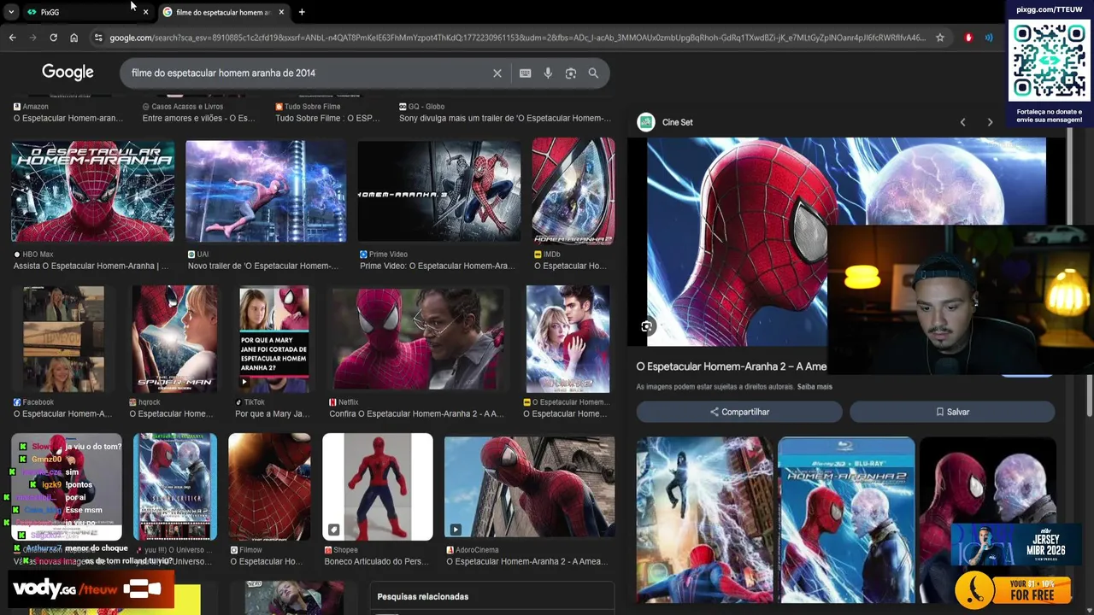Open the Prime Video Homem-Aranha 3 thumbnail

(x=438, y=191)
